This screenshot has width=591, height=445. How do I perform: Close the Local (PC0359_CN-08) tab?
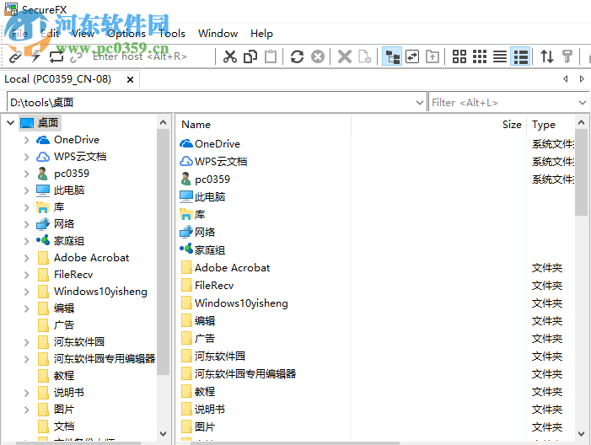click(130, 79)
